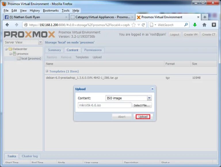This screenshot has height=167, width=221.
Task: Click the proxmox node server icon
Action: pyautogui.click(x=14, y=54)
